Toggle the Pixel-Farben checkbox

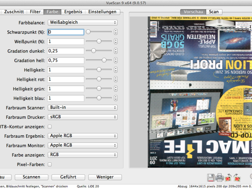pyautogui.click(x=50, y=164)
